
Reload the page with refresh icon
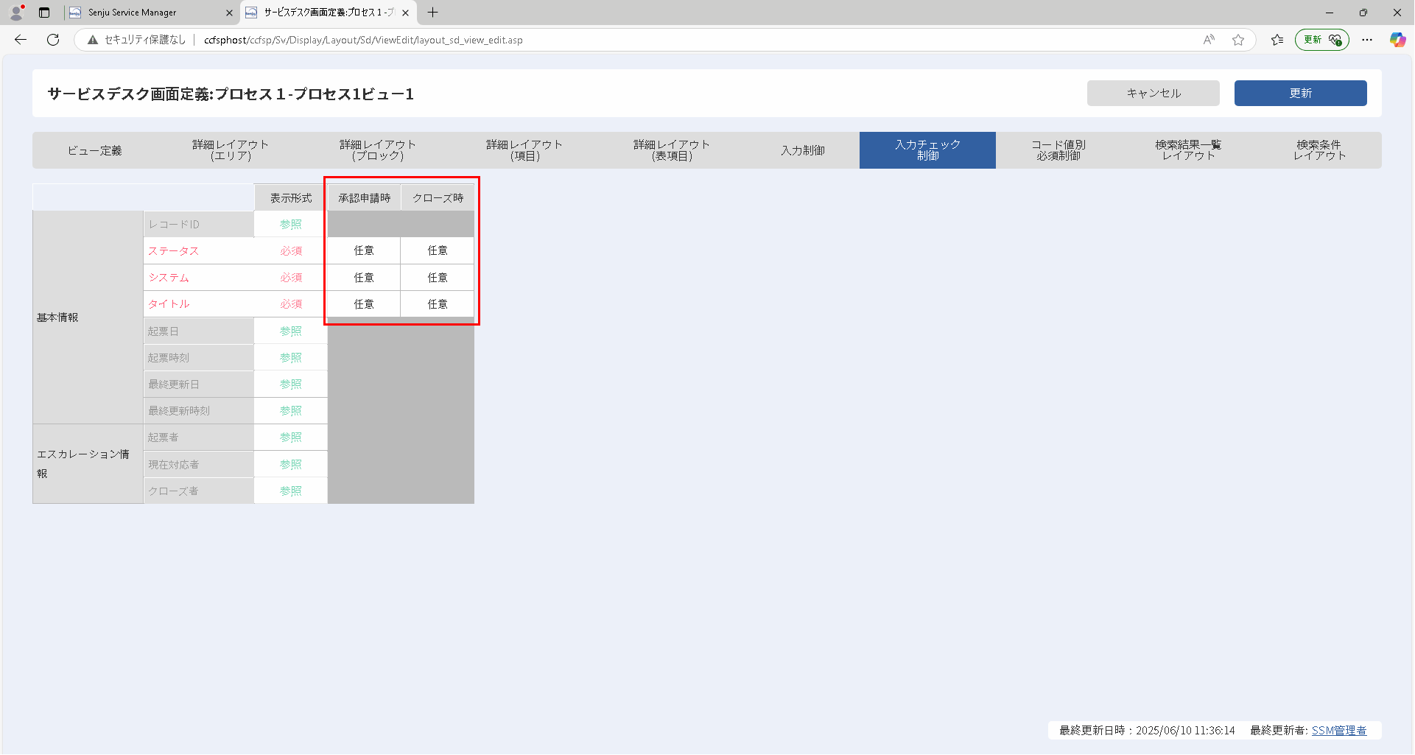tap(53, 40)
